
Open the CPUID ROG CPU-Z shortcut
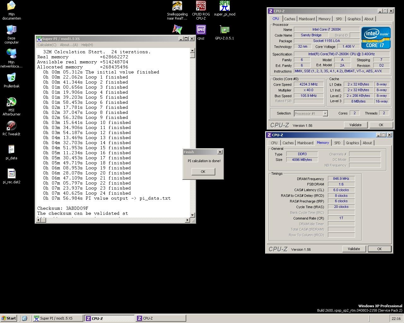coord(201,6)
